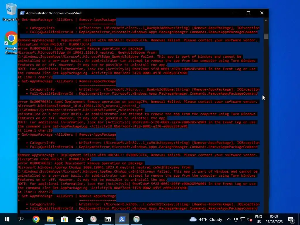Click the Meet Now tray icon
Screen dimensions: 300x225
tap(236, 219)
